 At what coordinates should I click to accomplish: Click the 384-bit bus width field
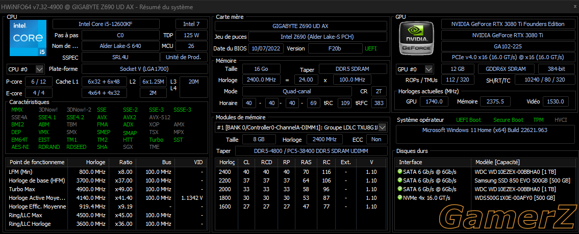pyautogui.click(x=556, y=69)
